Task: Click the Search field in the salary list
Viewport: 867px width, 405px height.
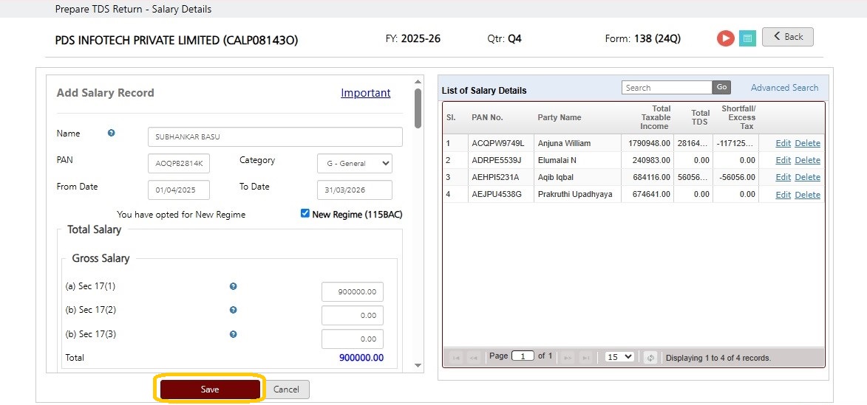Action: pos(667,87)
